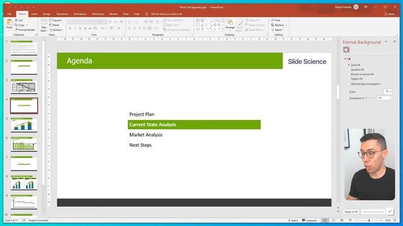Image resolution: width=403 pixels, height=226 pixels.
Task: Open the Select dropdown in Editing group
Action: 277,30
